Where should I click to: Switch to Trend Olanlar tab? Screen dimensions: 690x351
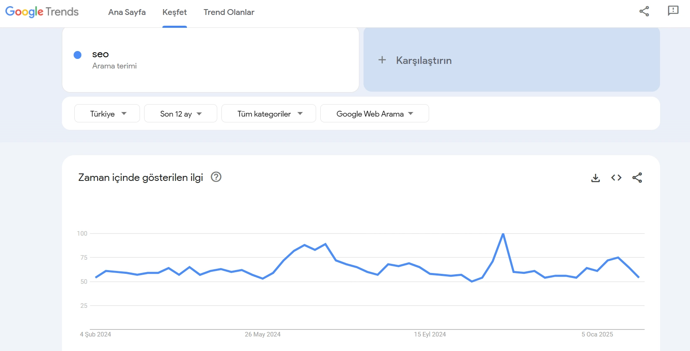229,12
